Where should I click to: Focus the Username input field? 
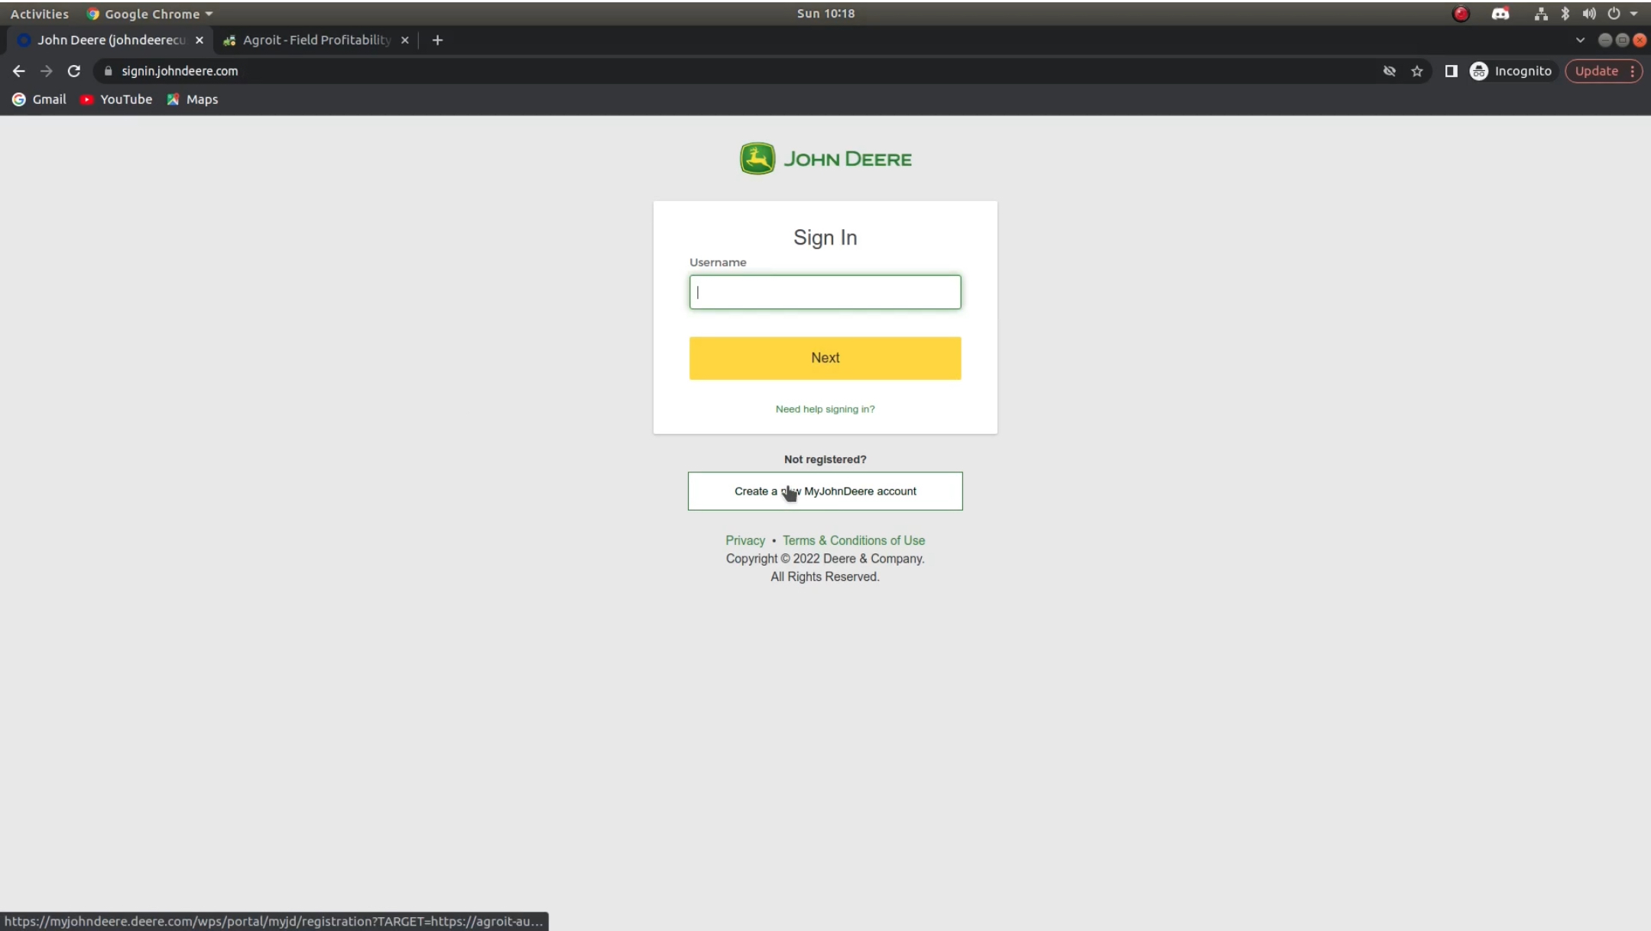pyautogui.click(x=825, y=292)
